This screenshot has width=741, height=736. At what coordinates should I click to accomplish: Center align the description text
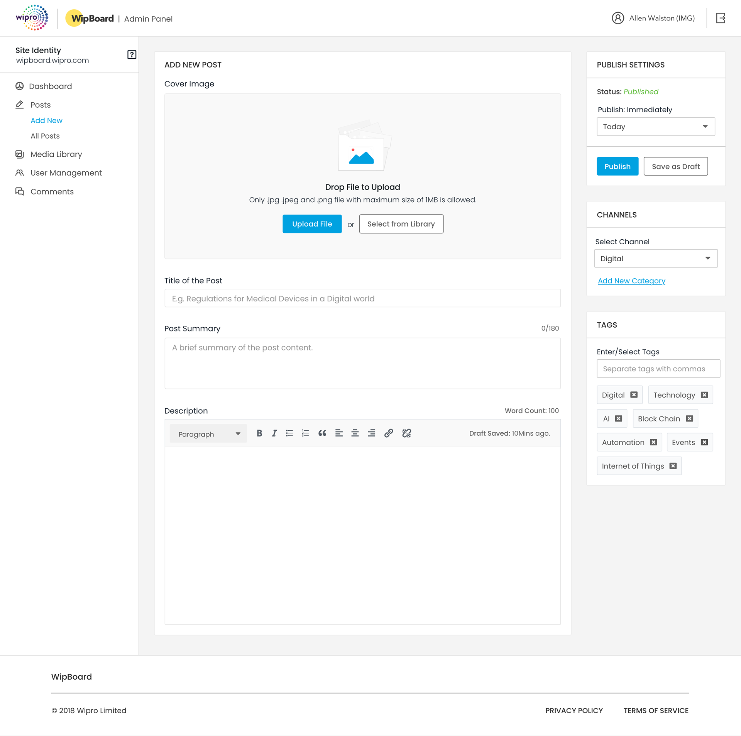pyautogui.click(x=355, y=433)
